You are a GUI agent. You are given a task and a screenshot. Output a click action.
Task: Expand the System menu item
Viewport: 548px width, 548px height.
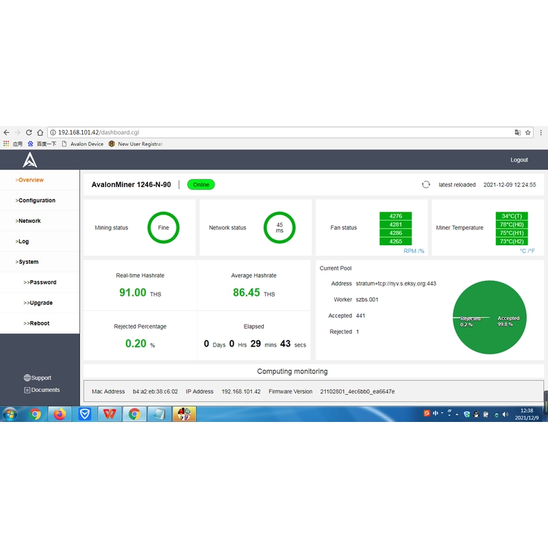tap(27, 262)
